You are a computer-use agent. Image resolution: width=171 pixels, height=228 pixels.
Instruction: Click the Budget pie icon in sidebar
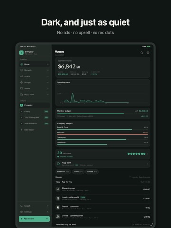point(22,82)
